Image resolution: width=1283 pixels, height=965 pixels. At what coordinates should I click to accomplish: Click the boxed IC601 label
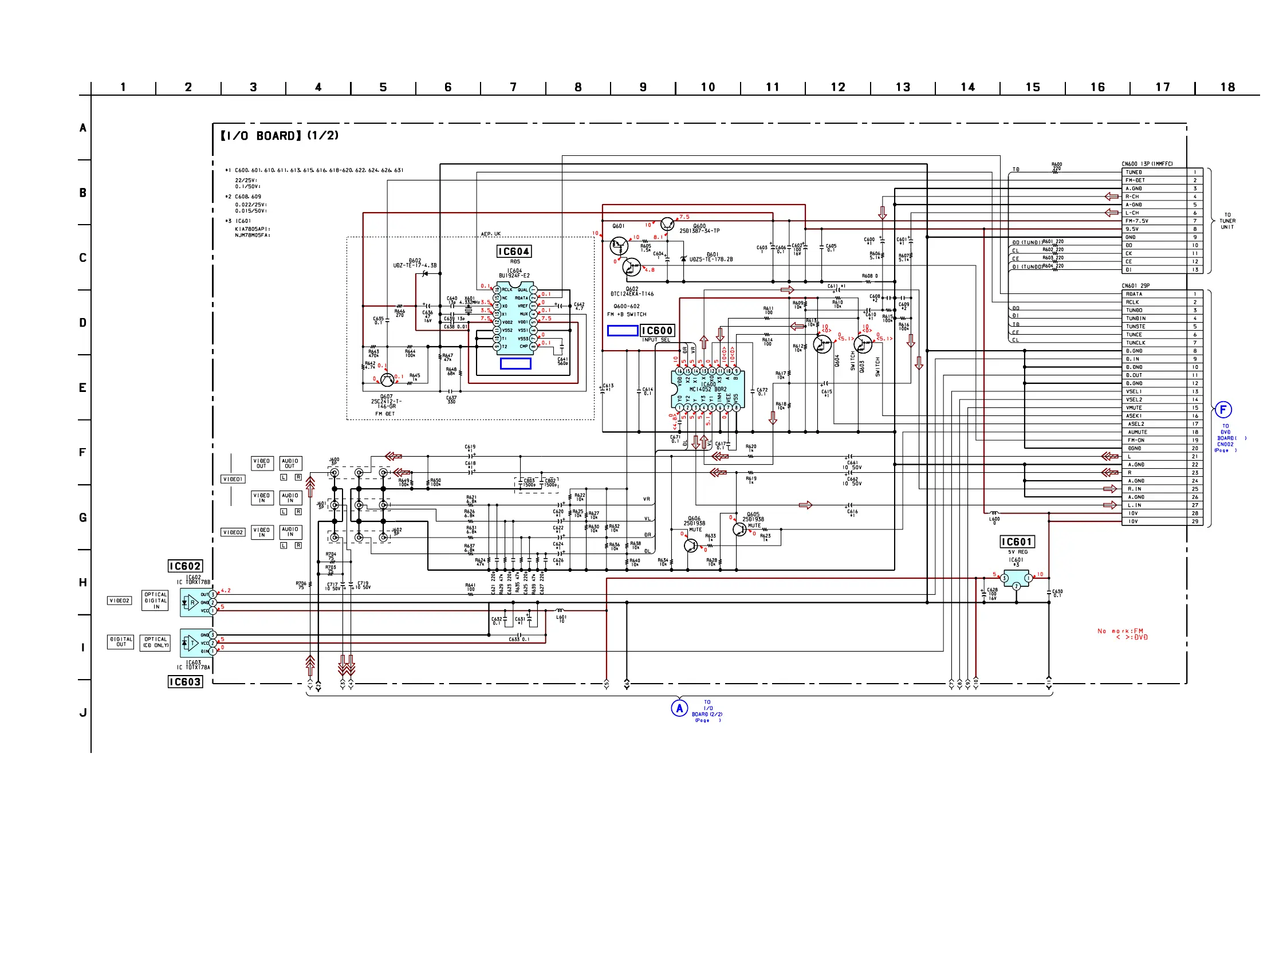pyautogui.click(x=1017, y=542)
